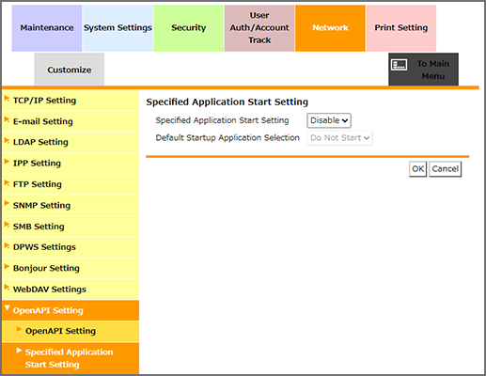486x376 pixels.
Task: Click the arrow icon beside the OpenAPI Setting sub-item
Action: coord(19,329)
